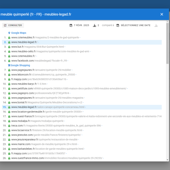Click the Google Maps pin icon

(x=9, y=33)
